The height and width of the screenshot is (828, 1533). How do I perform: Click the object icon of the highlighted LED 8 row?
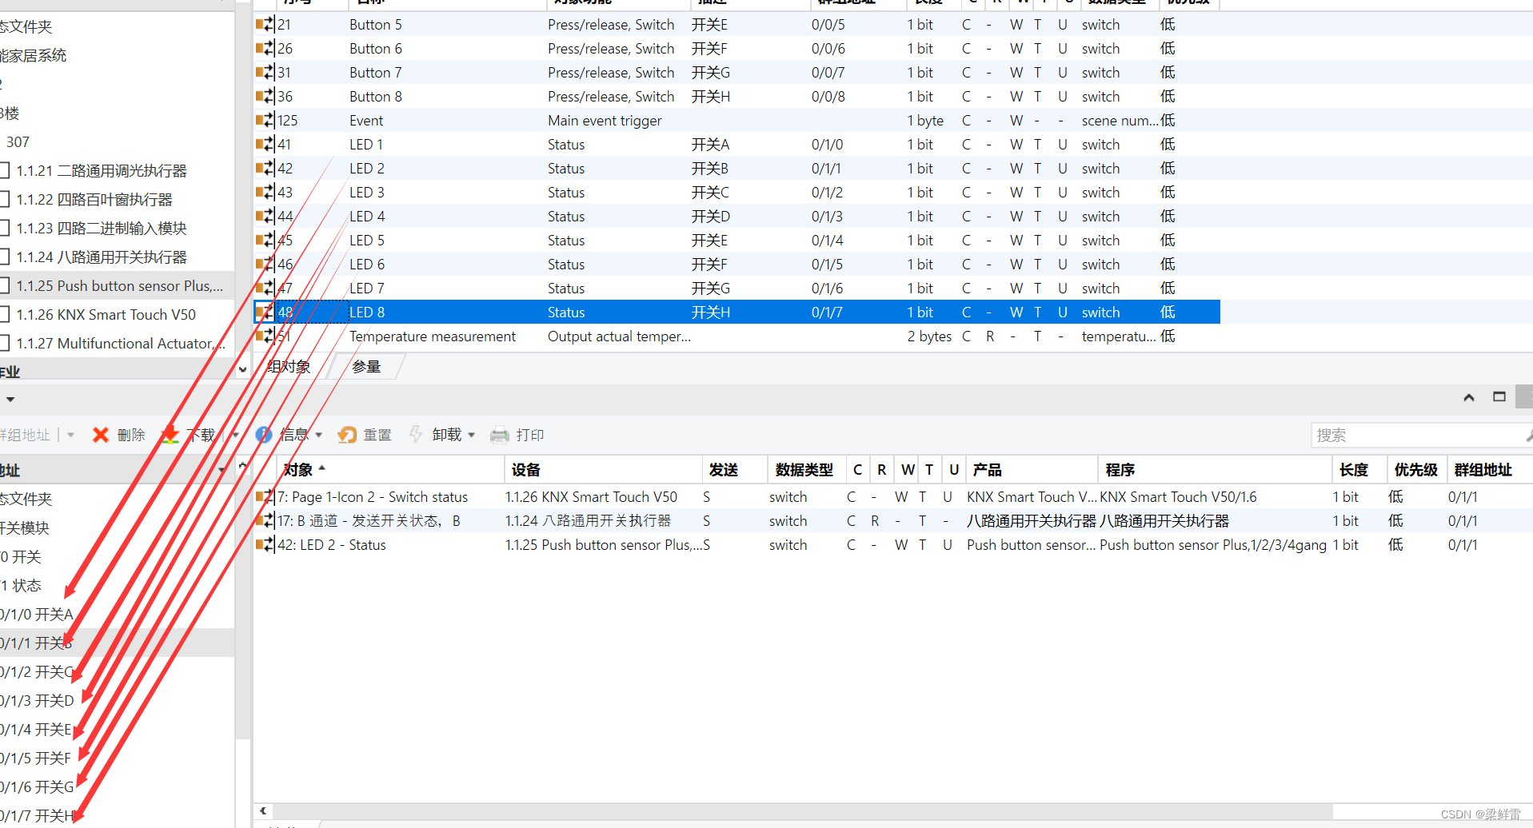[265, 312]
